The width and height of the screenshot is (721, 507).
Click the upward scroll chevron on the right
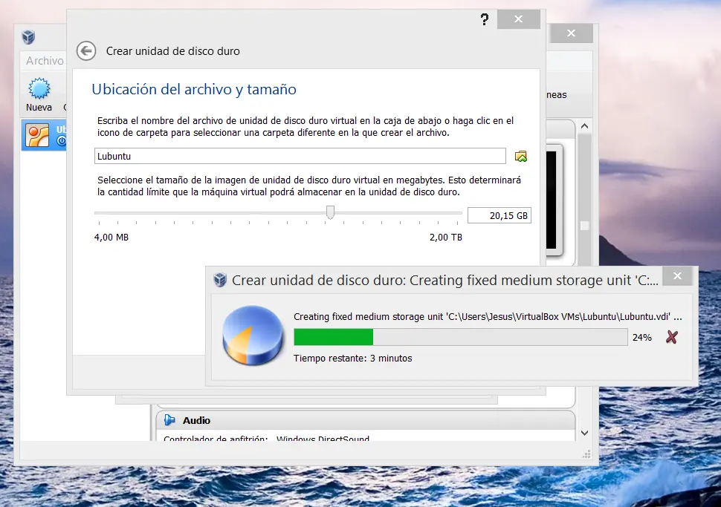pyautogui.click(x=584, y=126)
